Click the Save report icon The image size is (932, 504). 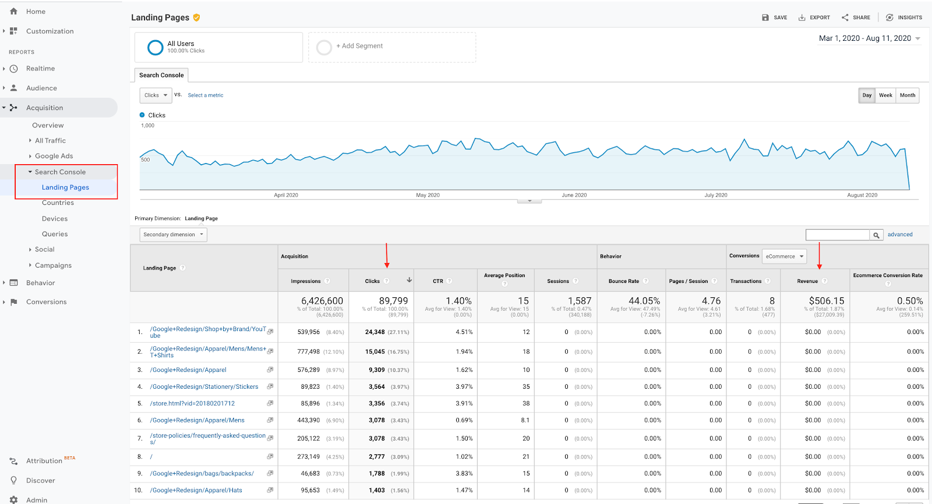point(765,17)
